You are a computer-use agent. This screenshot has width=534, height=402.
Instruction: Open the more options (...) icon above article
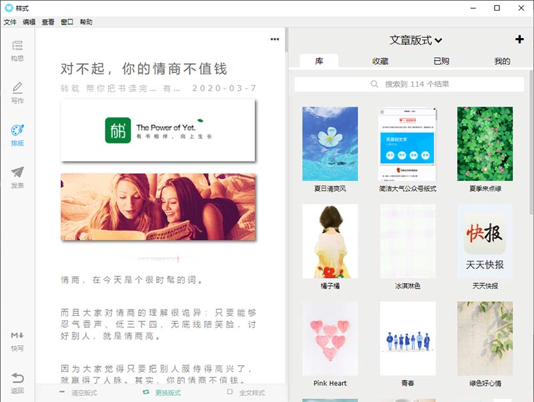point(274,39)
